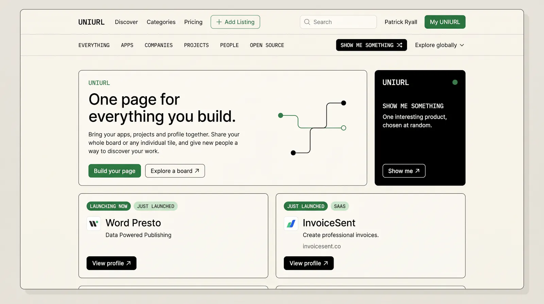Image resolution: width=544 pixels, height=304 pixels.
Task: Click the LAUNCHING NOW tag
Action: [x=108, y=206]
